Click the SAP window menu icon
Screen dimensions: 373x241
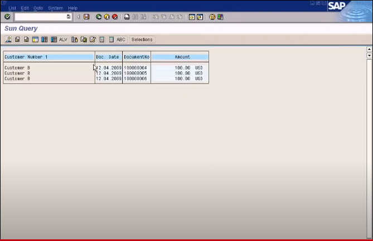pyautogui.click(x=4, y=3)
